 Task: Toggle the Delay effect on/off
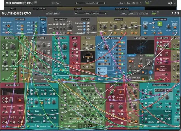point(84,30)
